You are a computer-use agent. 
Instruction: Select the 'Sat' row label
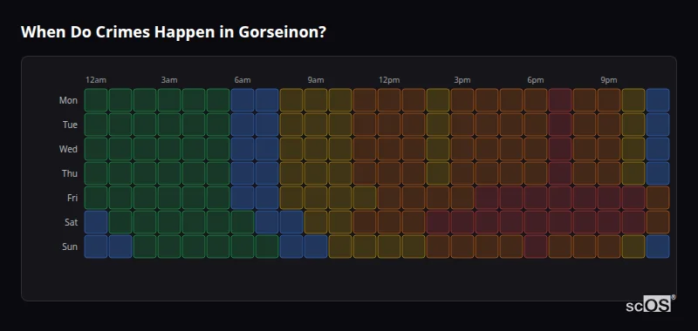coord(72,222)
